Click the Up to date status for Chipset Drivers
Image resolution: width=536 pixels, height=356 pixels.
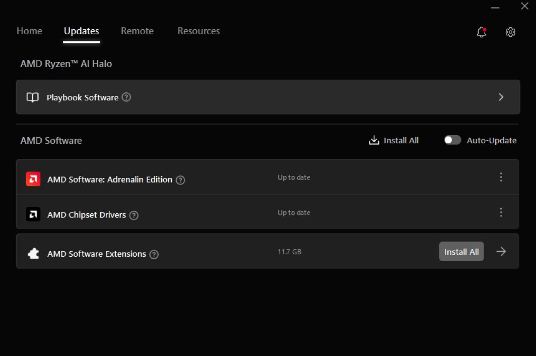(x=294, y=213)
